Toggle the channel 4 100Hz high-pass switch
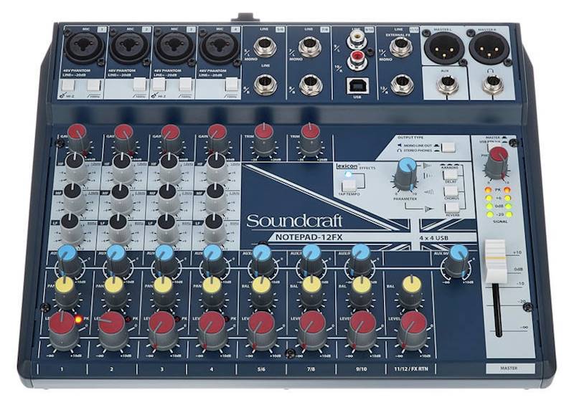This screenshot has width=574, height=405. point(231,85)
